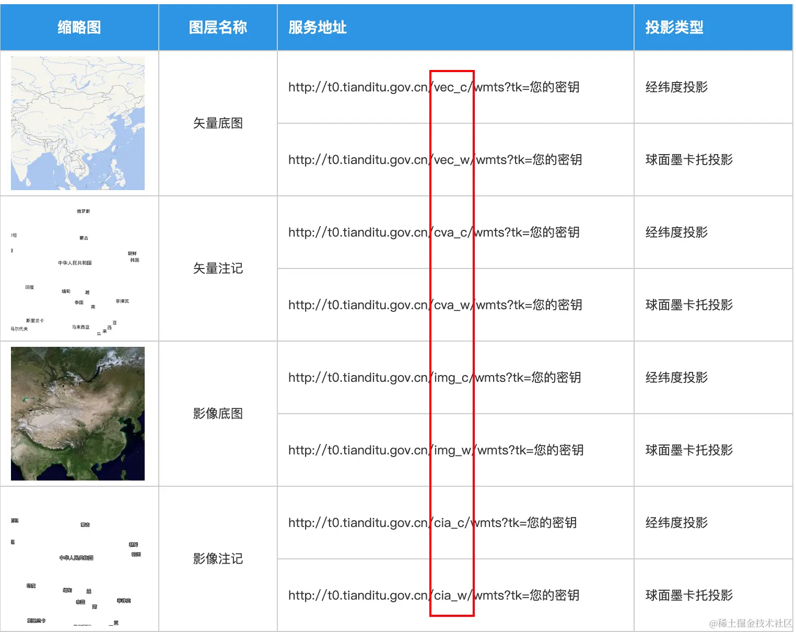
Task: Click the vec_w wmts service address
Action: coord(435,160)
